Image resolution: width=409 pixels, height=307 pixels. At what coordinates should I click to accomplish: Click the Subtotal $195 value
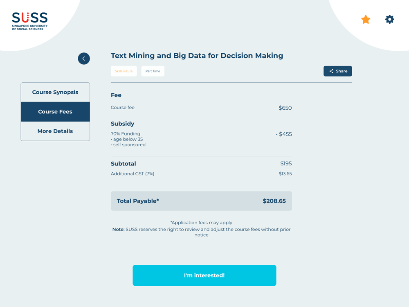[286, 163]
